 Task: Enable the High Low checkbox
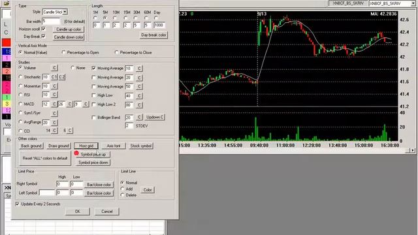coord(93,95)
